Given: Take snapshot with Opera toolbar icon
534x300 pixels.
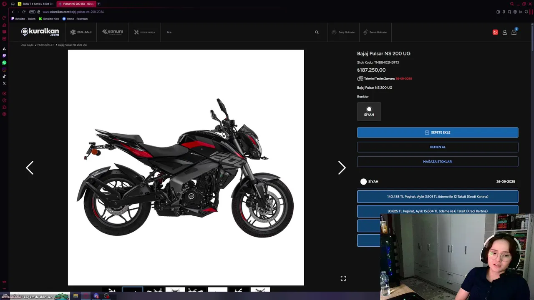Looking at the screenshot, I should coord(509,12).
